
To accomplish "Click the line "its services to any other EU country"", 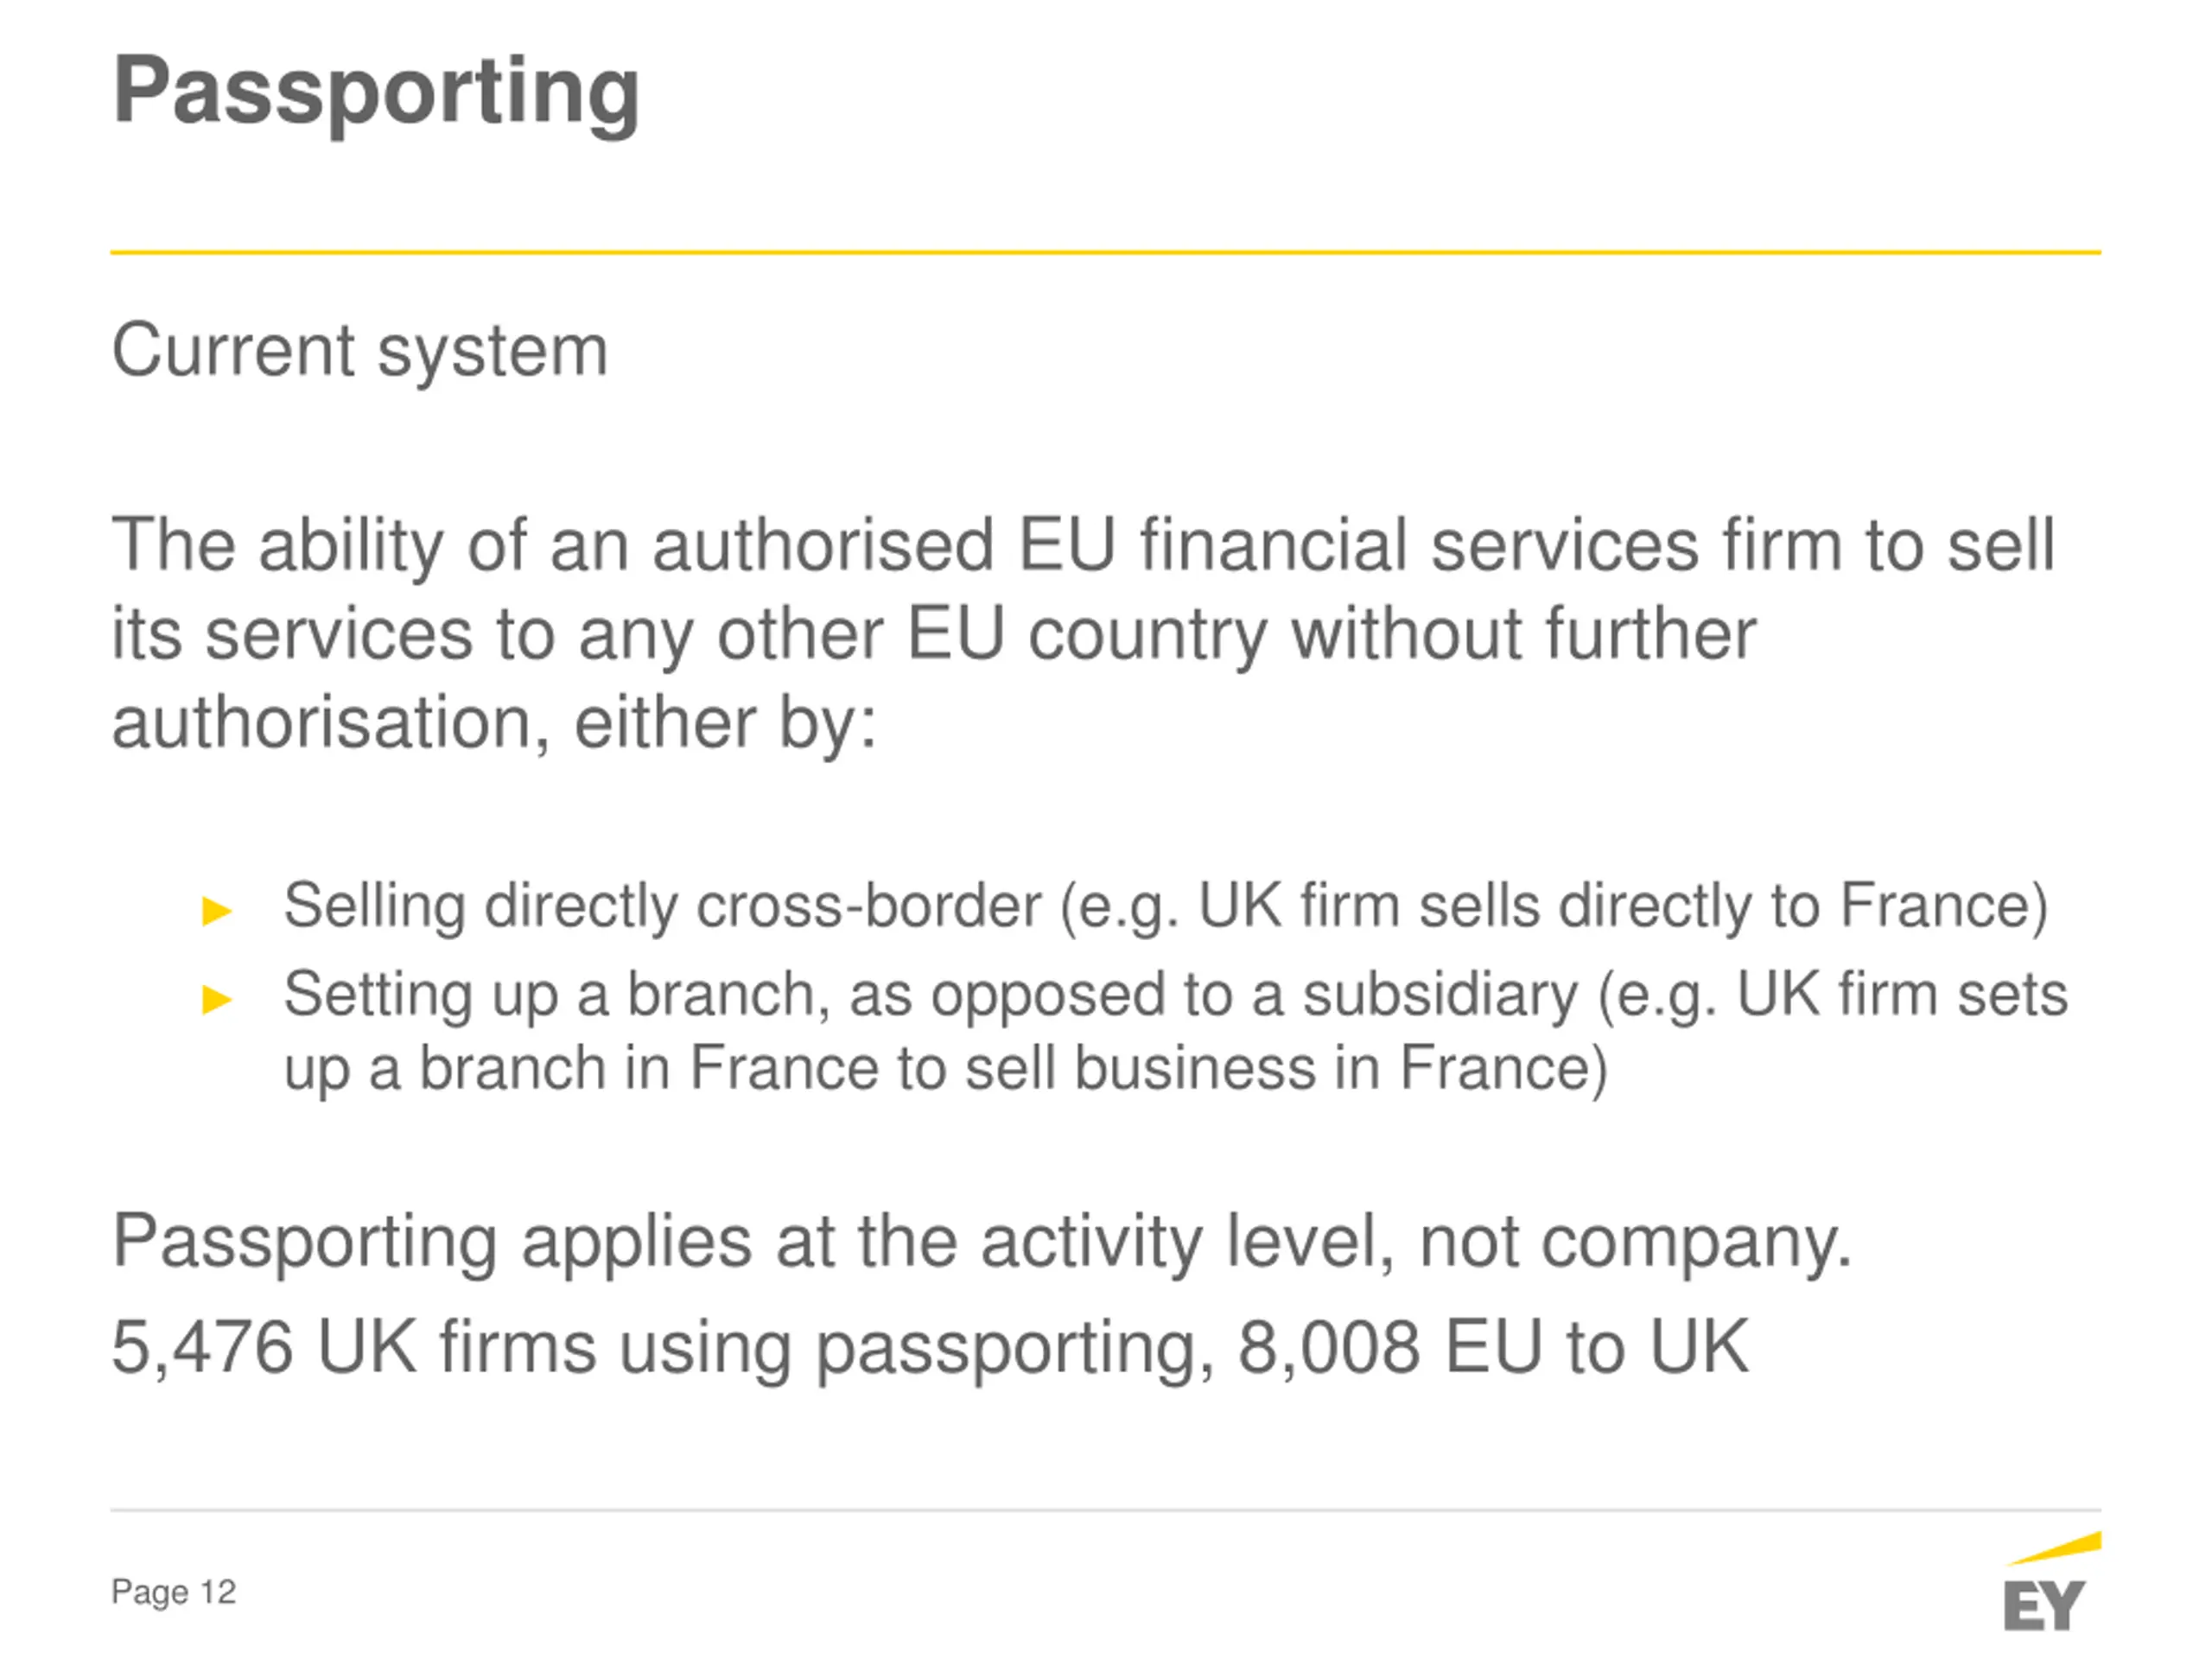I will (934, 635).
